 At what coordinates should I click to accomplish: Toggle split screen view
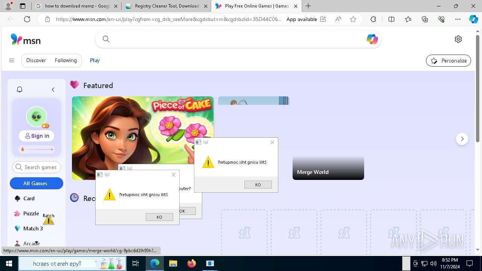pos(391,19)
